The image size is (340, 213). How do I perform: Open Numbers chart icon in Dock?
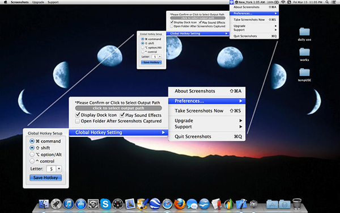click(228, 204)
